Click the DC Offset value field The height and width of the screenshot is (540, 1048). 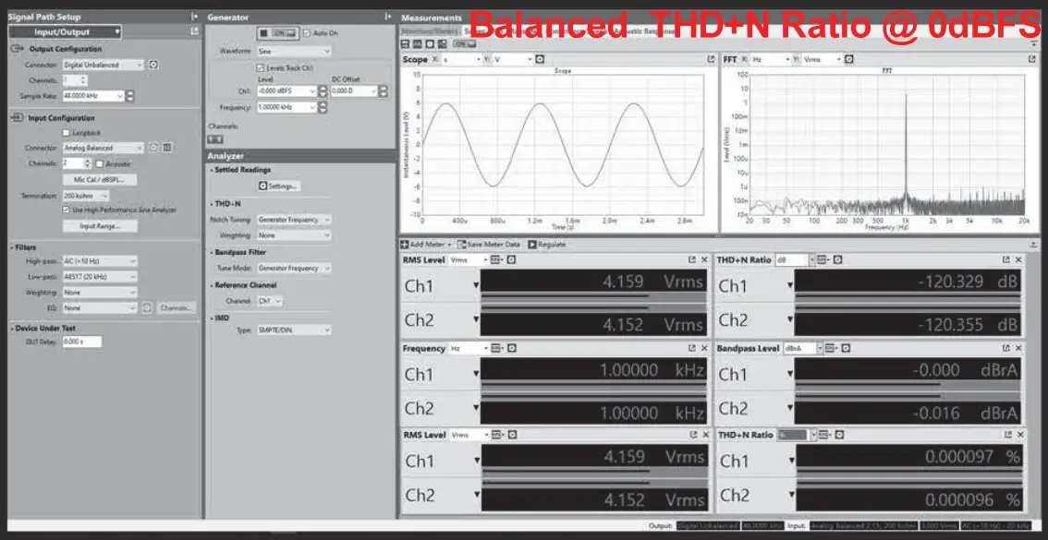(354, 90)
